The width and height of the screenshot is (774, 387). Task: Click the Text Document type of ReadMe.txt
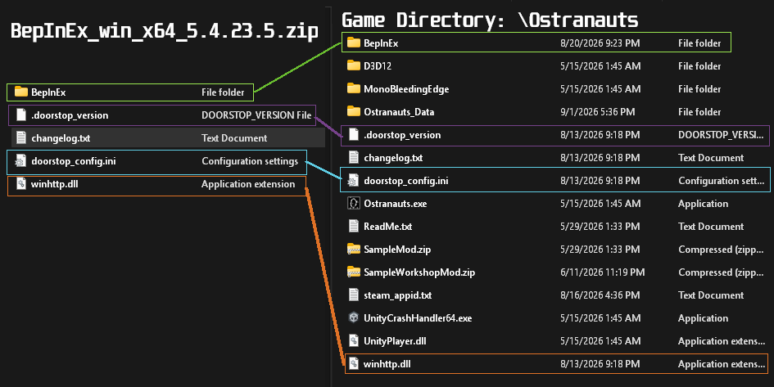[711, 227]
